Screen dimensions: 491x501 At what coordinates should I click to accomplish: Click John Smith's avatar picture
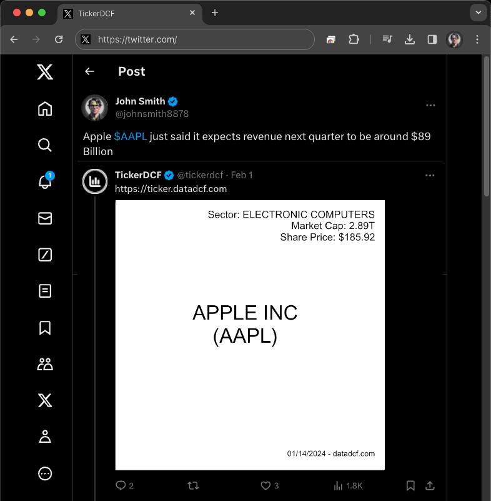pyautogui.click(x=95, y=108)
